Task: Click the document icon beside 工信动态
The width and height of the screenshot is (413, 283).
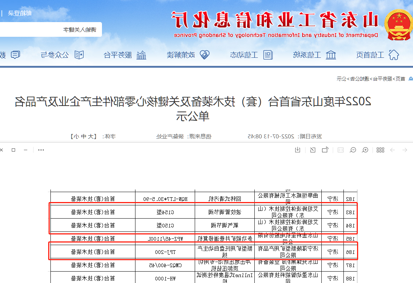Action: [269, 54]
